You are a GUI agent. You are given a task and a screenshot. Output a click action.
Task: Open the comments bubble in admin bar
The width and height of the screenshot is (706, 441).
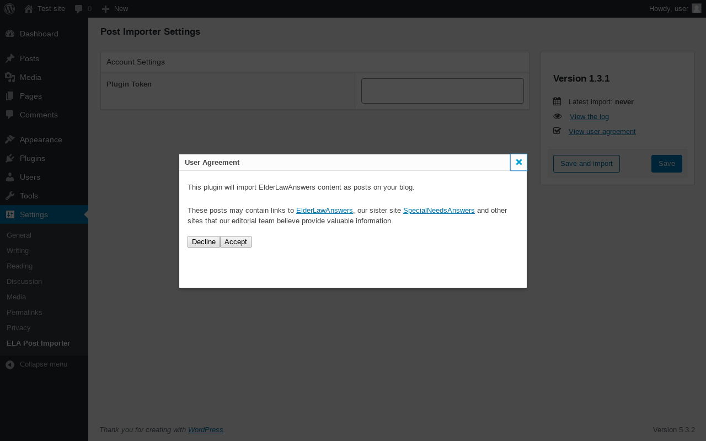pyautogui.click(x=79, y=9)
